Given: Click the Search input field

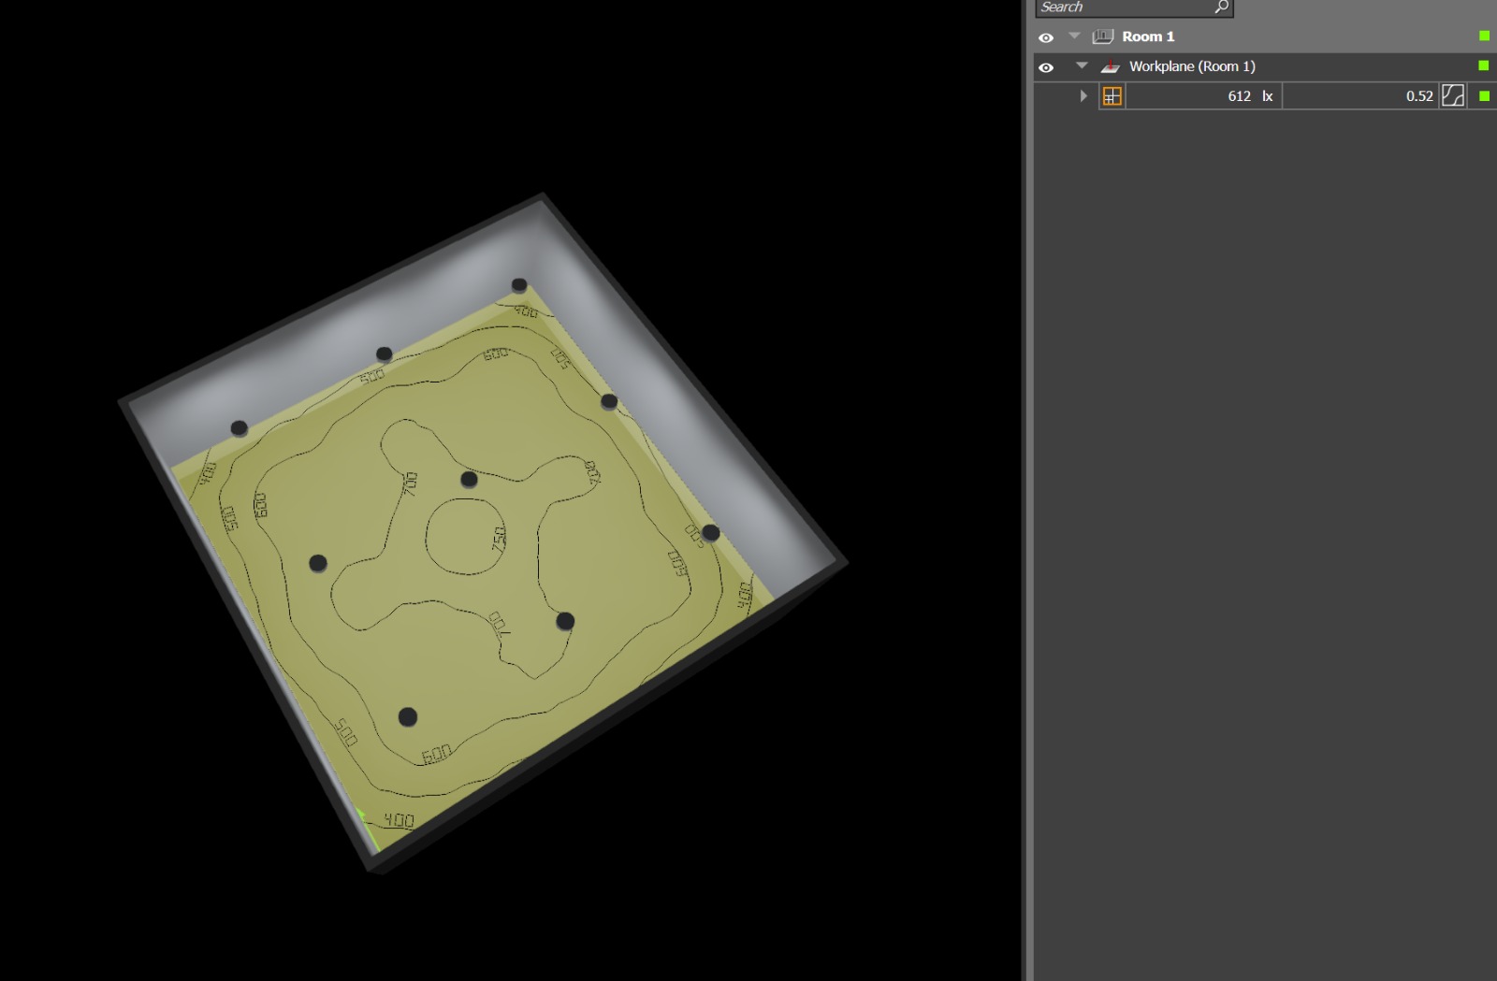Looking at the screenshot, I should click(1134, 7).
